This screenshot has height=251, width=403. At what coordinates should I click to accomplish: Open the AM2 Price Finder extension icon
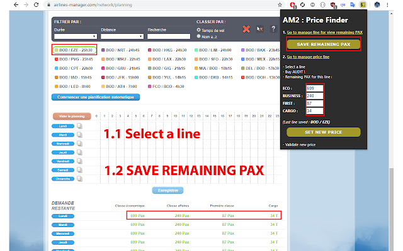click(363, 4)
